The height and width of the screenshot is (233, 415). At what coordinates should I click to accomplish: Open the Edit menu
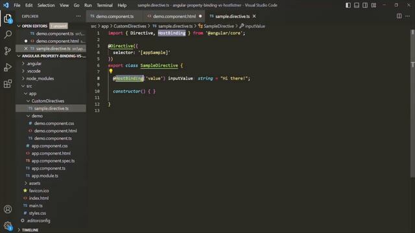click(29, 5)
